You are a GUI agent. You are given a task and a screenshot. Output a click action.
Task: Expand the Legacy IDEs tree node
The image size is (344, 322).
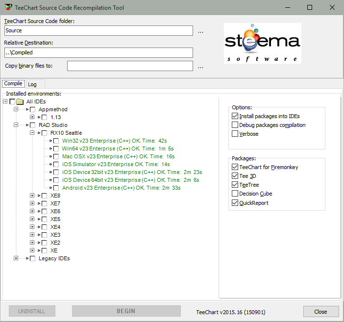16,258
